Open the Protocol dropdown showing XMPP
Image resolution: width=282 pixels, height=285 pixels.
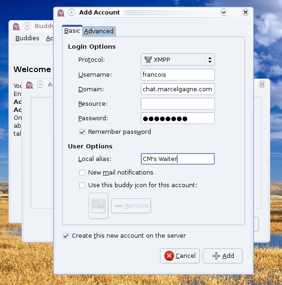click(x=177, y=59)
